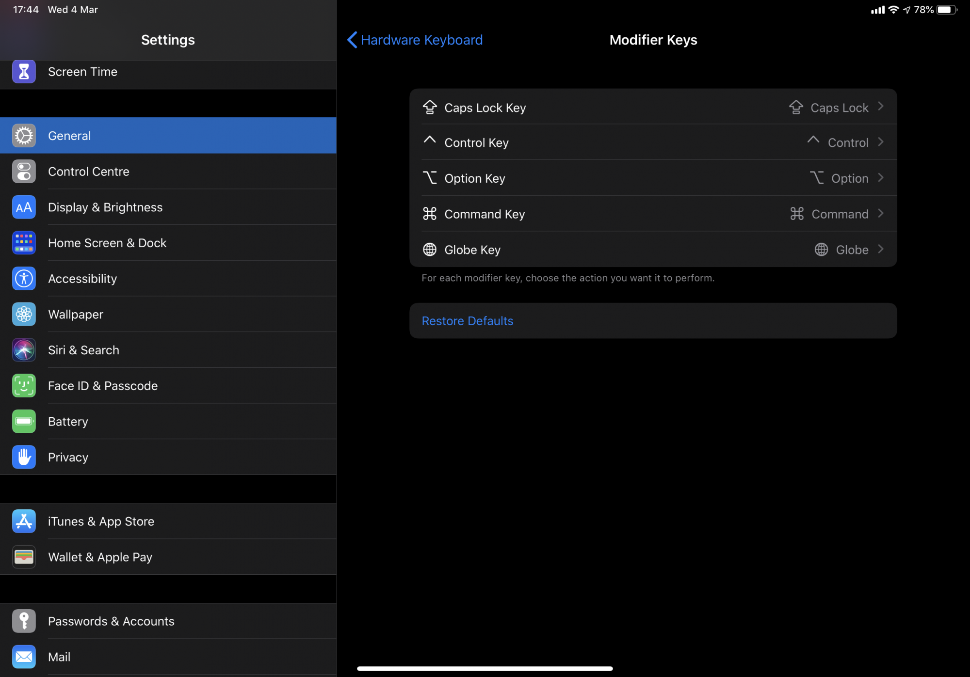Image resolution: width=970 pixels, height=677 pixels.
Task: Tap the Privacy hand icon
Action: [x=24, y=457]
